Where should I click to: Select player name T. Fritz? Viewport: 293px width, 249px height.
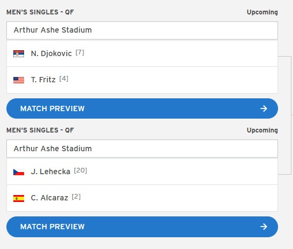(x=43, y=80)
